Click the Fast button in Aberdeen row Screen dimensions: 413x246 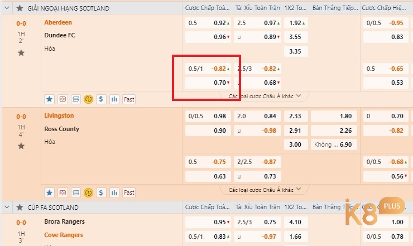click(129, 99)
